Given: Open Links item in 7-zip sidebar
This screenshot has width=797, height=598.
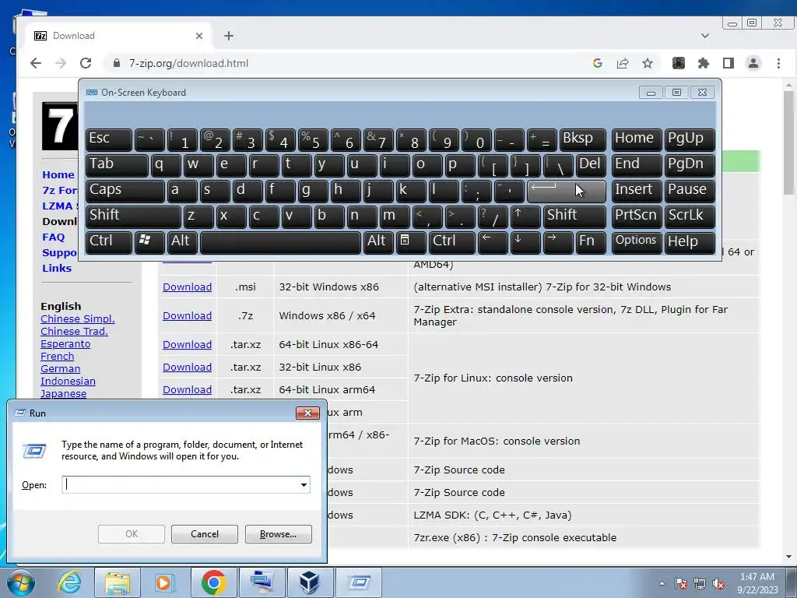Looking at the screenshot, I should pos(56,268).
